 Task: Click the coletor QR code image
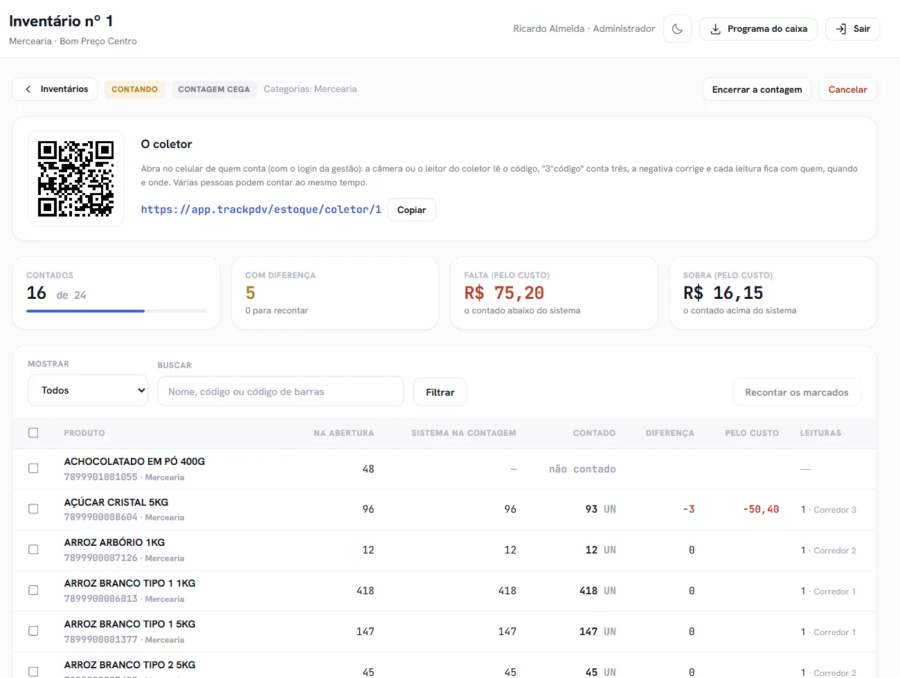click(76, 178)
